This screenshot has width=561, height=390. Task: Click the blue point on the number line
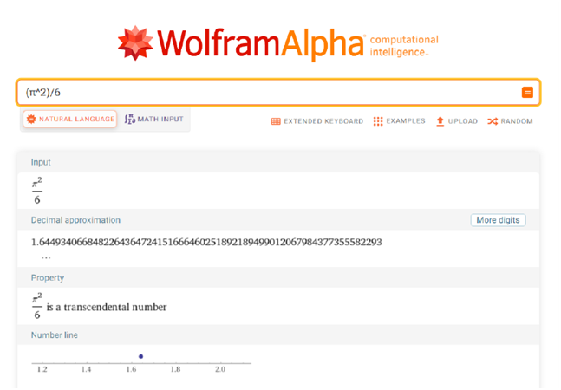[x=141, y=356]
